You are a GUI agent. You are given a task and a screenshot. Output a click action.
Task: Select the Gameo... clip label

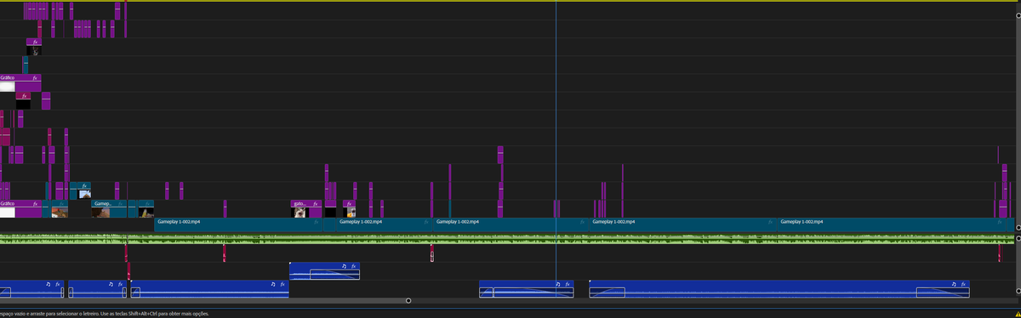pos(102,204)
